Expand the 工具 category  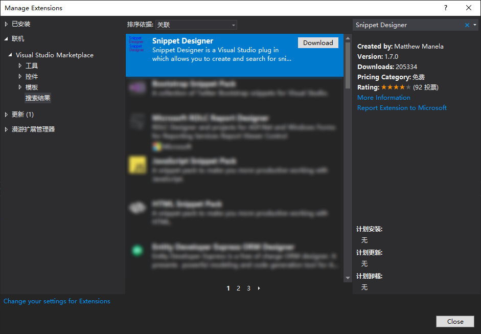click(x=20, y=66)
